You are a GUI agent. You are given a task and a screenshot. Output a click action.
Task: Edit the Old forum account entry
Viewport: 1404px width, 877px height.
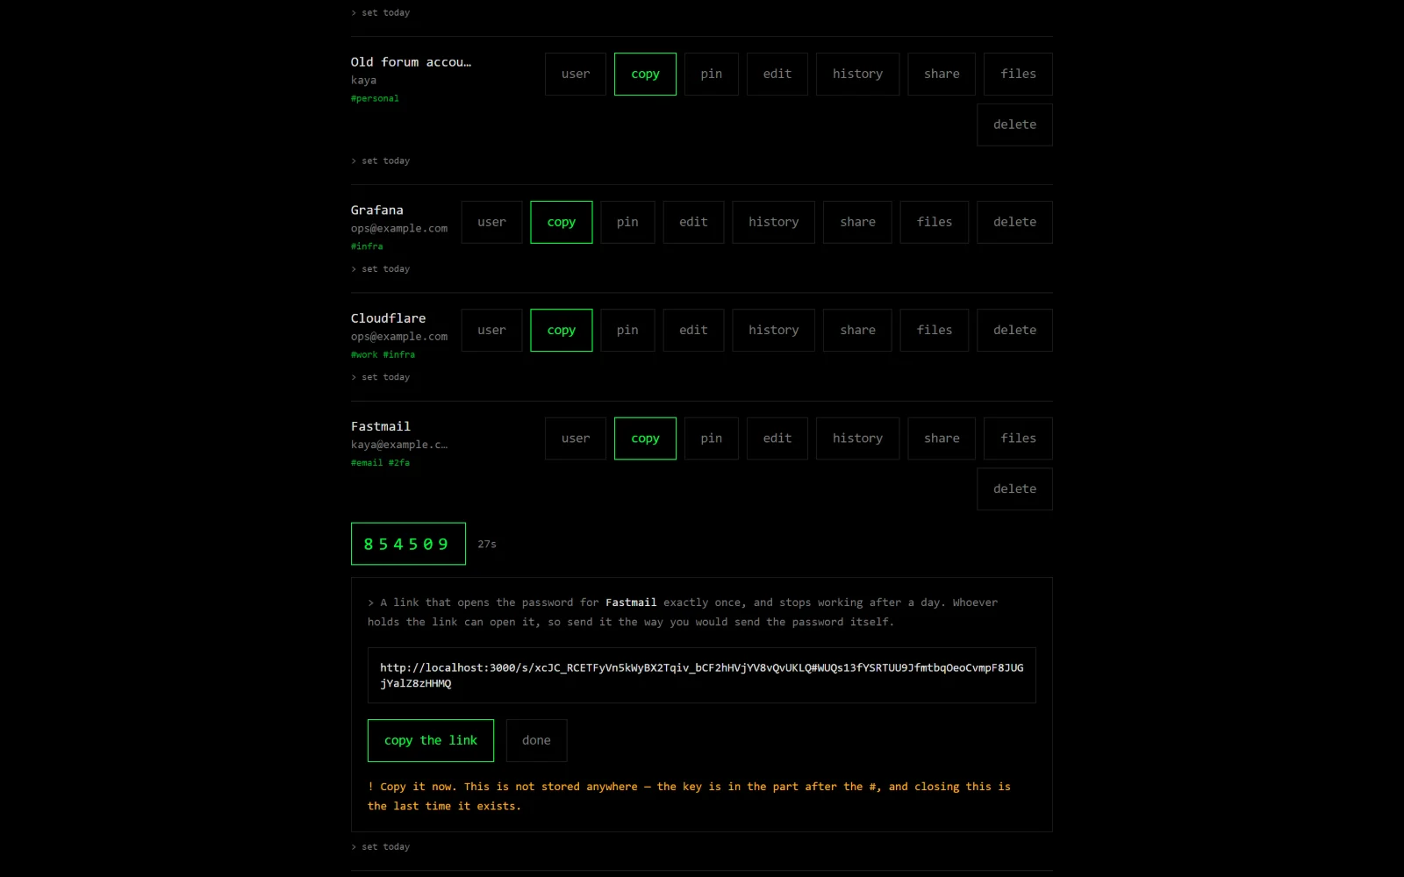coord(777,75)
